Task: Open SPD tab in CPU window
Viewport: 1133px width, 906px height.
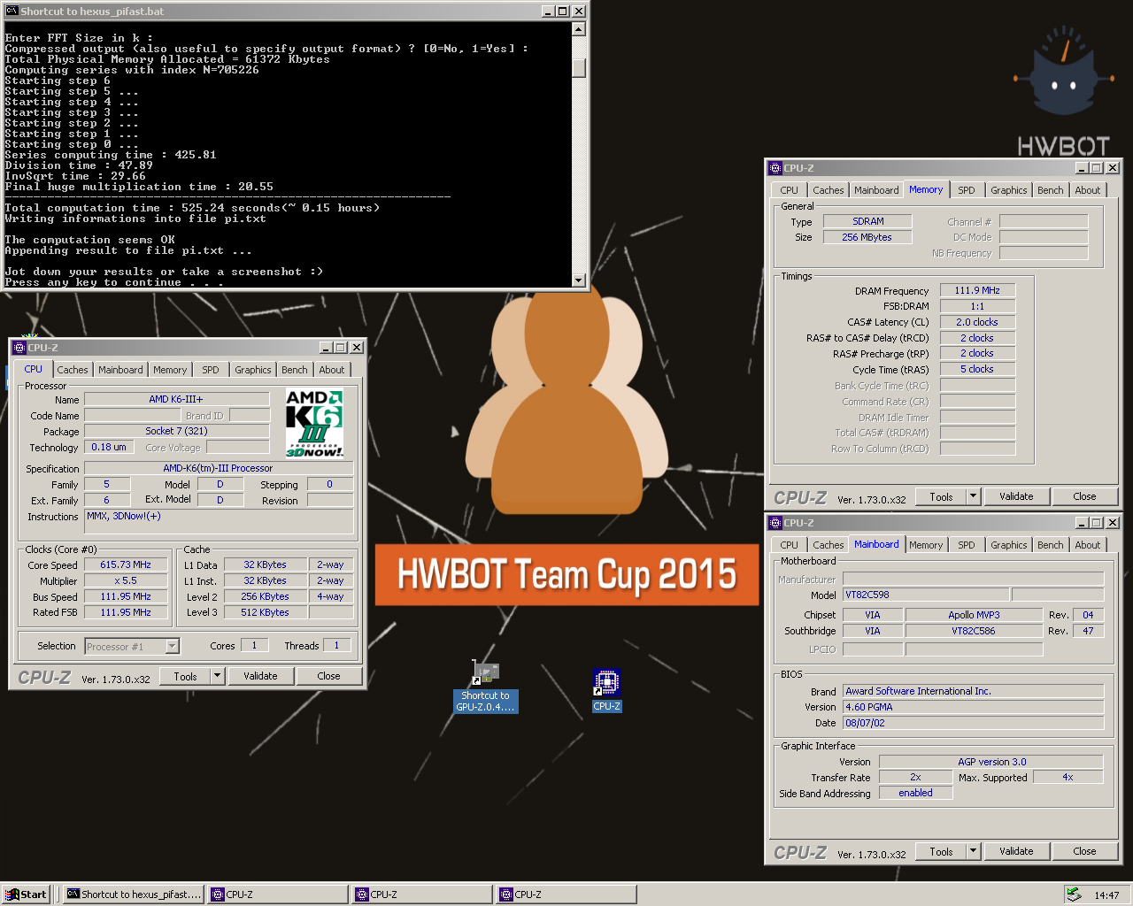Action: pyautogui.click(x=211, y=370)
